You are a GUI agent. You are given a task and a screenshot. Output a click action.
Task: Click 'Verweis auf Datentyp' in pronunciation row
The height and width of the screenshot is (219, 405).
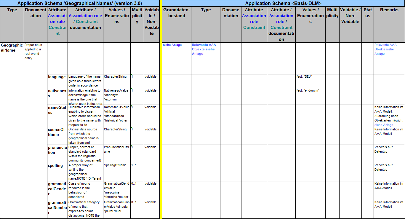coord(389,154)
